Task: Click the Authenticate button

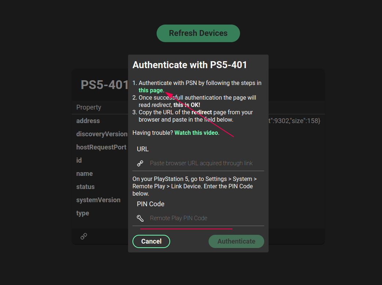Action: pos(236,241)
